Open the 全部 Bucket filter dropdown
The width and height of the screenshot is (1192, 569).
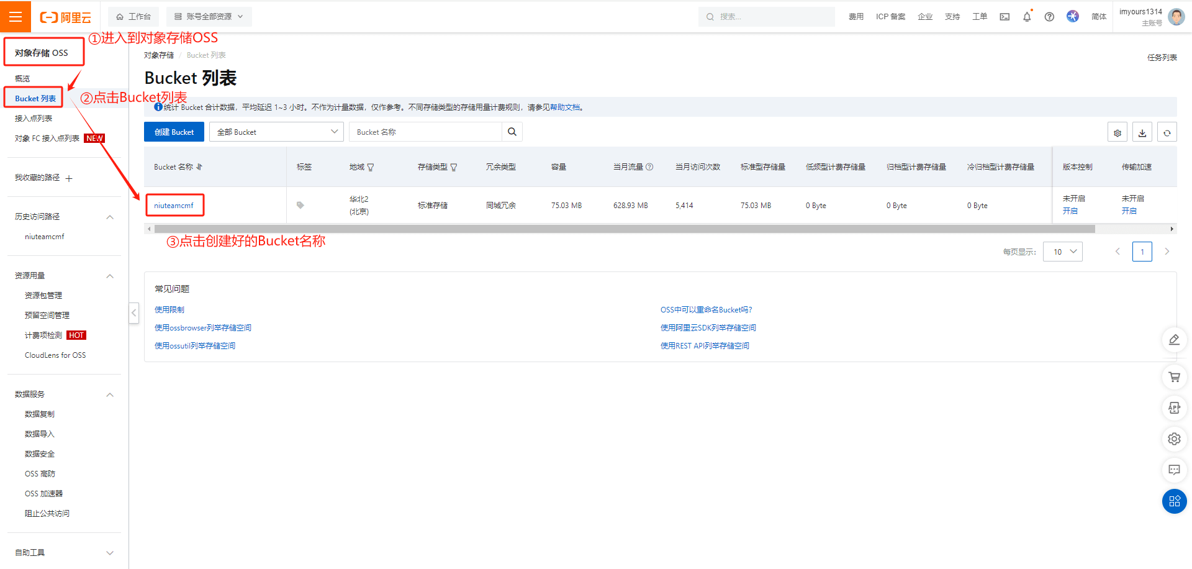click(276, 132)
